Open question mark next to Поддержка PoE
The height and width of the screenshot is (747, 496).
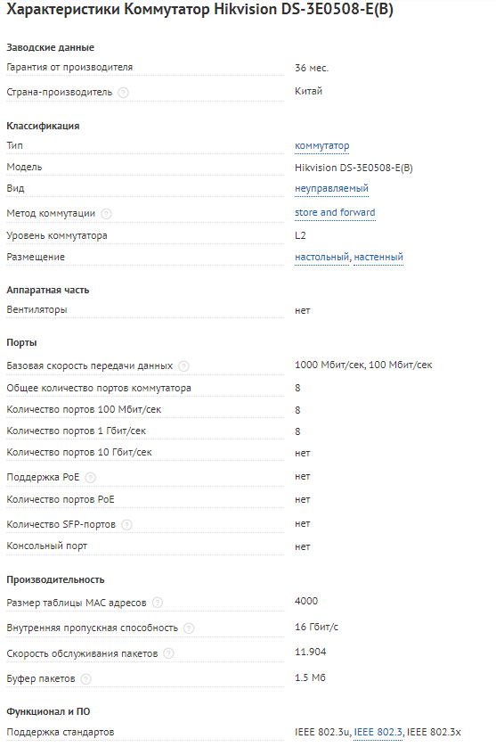91,478
